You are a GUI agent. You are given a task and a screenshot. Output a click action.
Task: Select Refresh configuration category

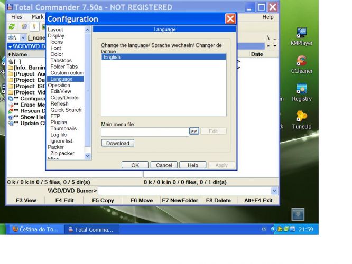coord(60,104)
